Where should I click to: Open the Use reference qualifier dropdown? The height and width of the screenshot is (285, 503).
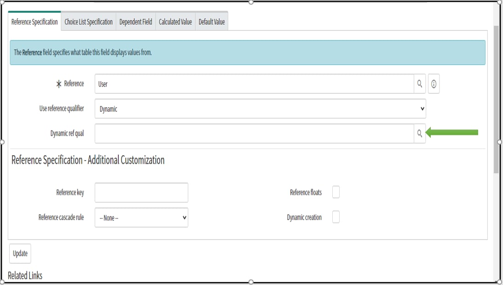pos(260,109)
